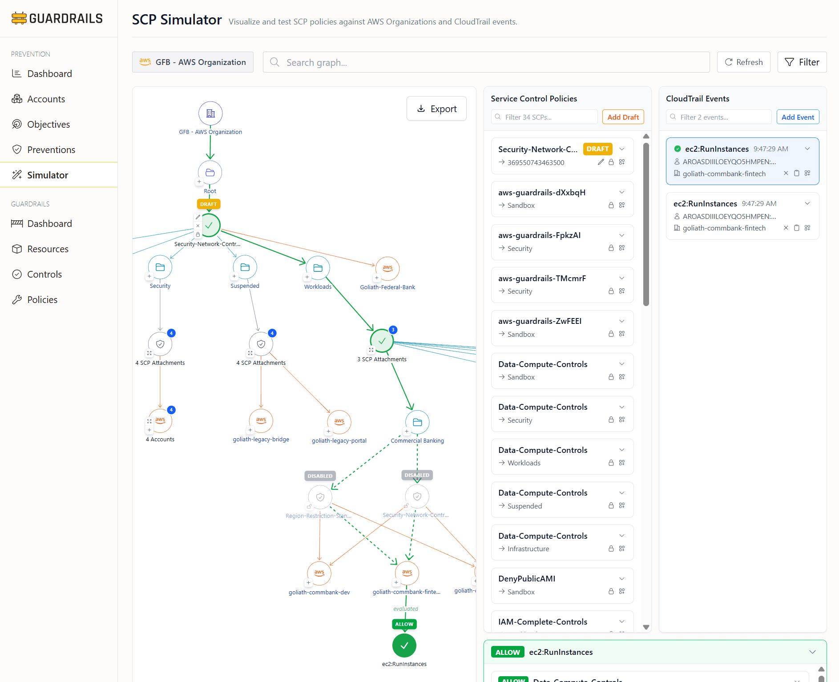Open Accounts from the sidebar
Image resolution: width=839 pixels, height=682 pixels.
click(46, 99)
